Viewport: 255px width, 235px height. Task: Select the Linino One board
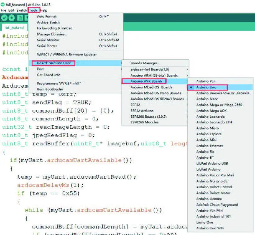click(x=220, y=222)
